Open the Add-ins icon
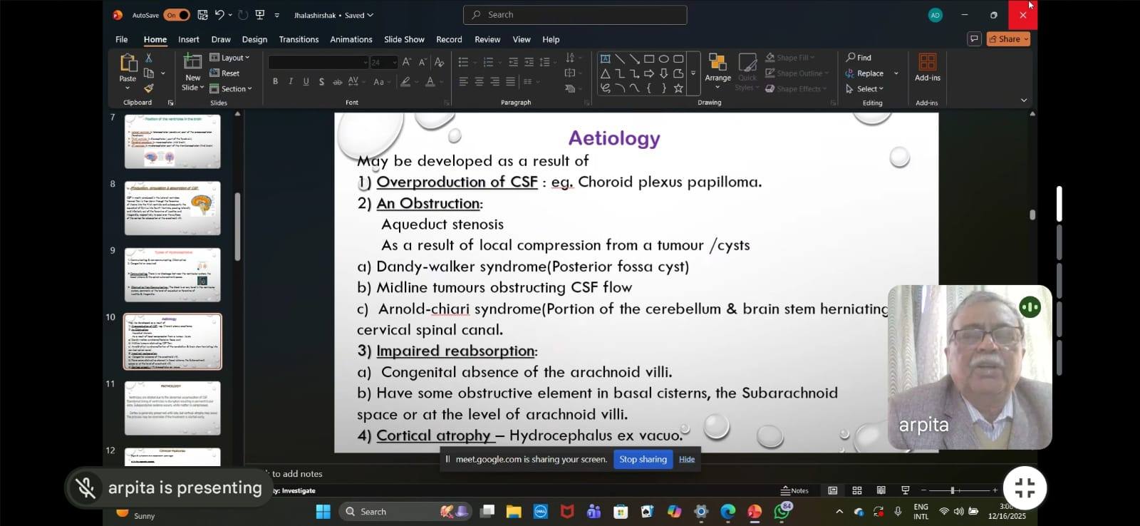1140x526 pixels. (x=927, y=68)
